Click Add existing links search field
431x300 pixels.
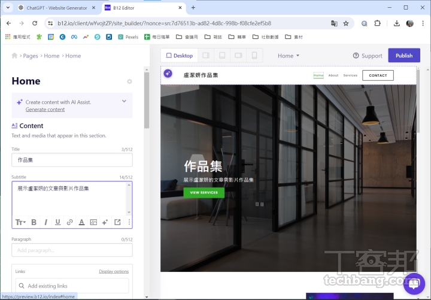click(72, 286)
